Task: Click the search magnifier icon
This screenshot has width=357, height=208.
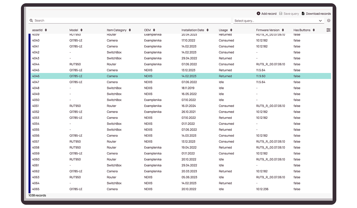Action: pos(31,21)
